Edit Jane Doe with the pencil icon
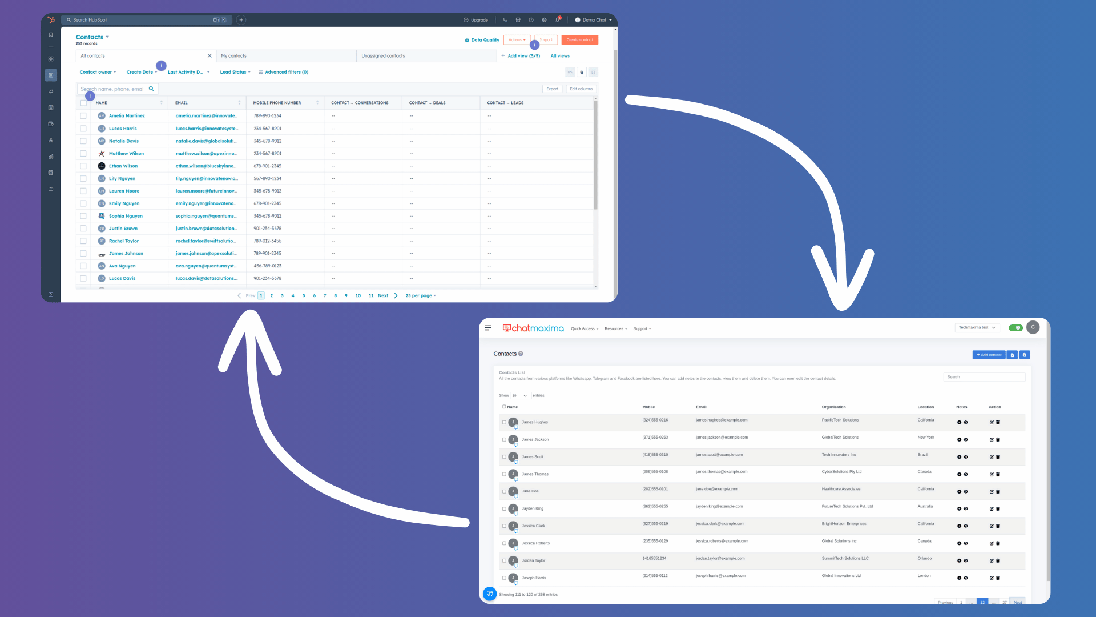This screenshot has height=617, width=1096. point(992,491)
